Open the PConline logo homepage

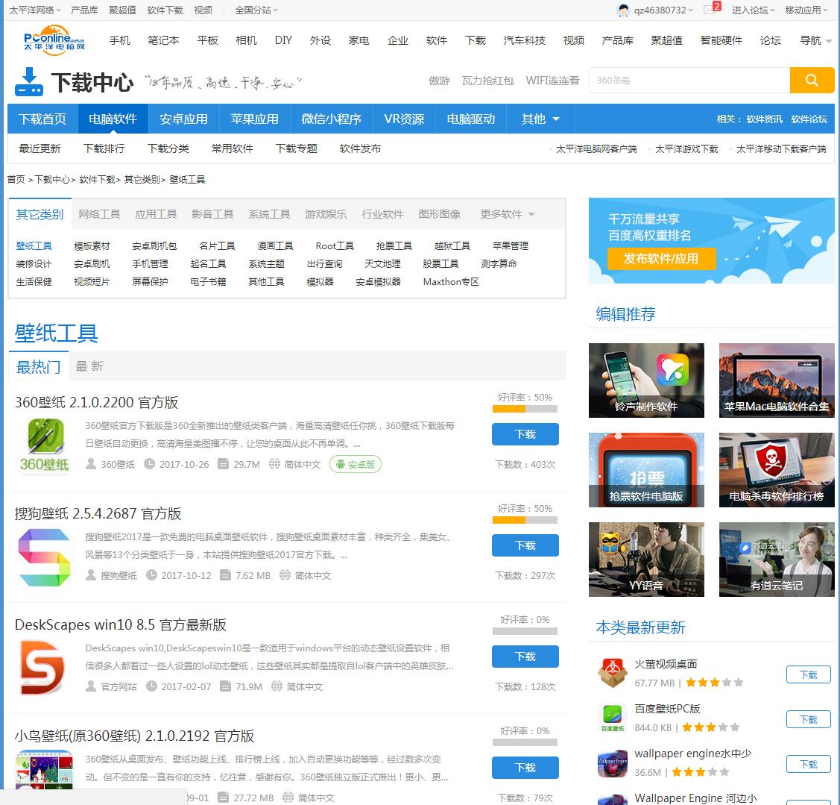(x=54, y=40)
